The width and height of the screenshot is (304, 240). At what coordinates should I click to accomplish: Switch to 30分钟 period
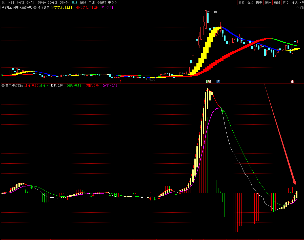[53, 3]
